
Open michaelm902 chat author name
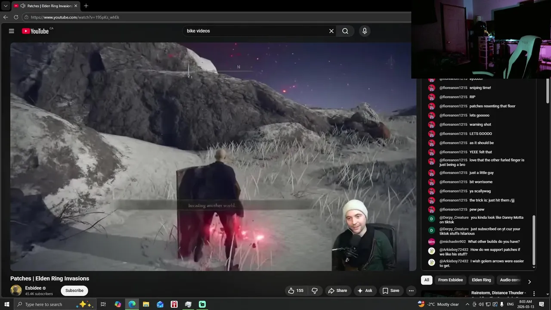[x=452, y=242]
